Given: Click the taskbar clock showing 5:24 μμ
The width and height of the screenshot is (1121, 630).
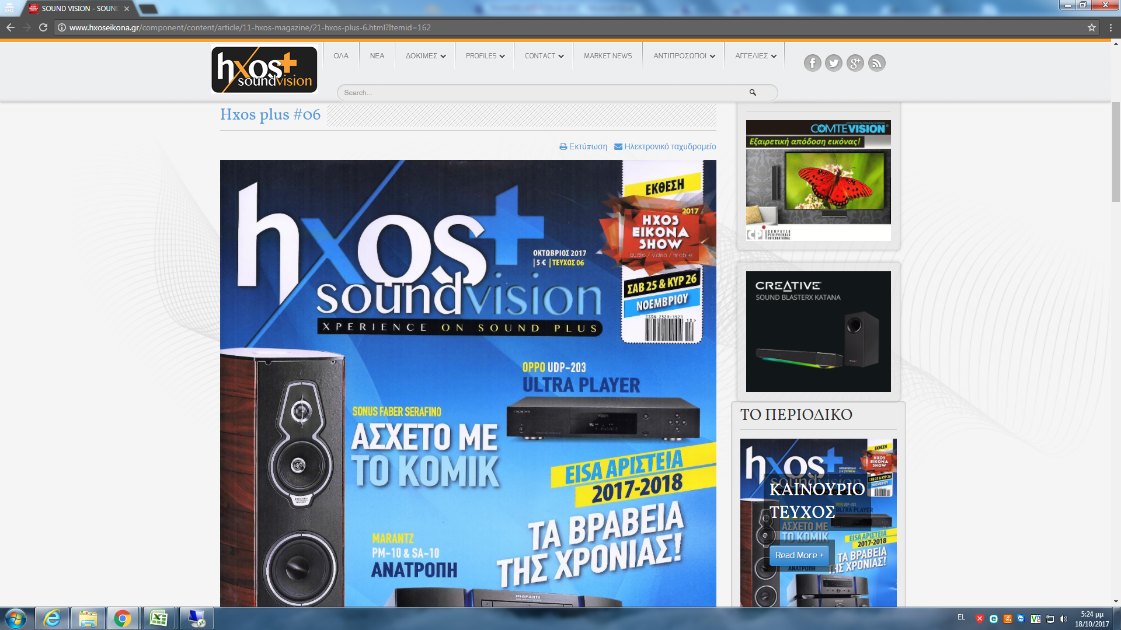Looking at the screenshot, I should (x=1092, y=619).
